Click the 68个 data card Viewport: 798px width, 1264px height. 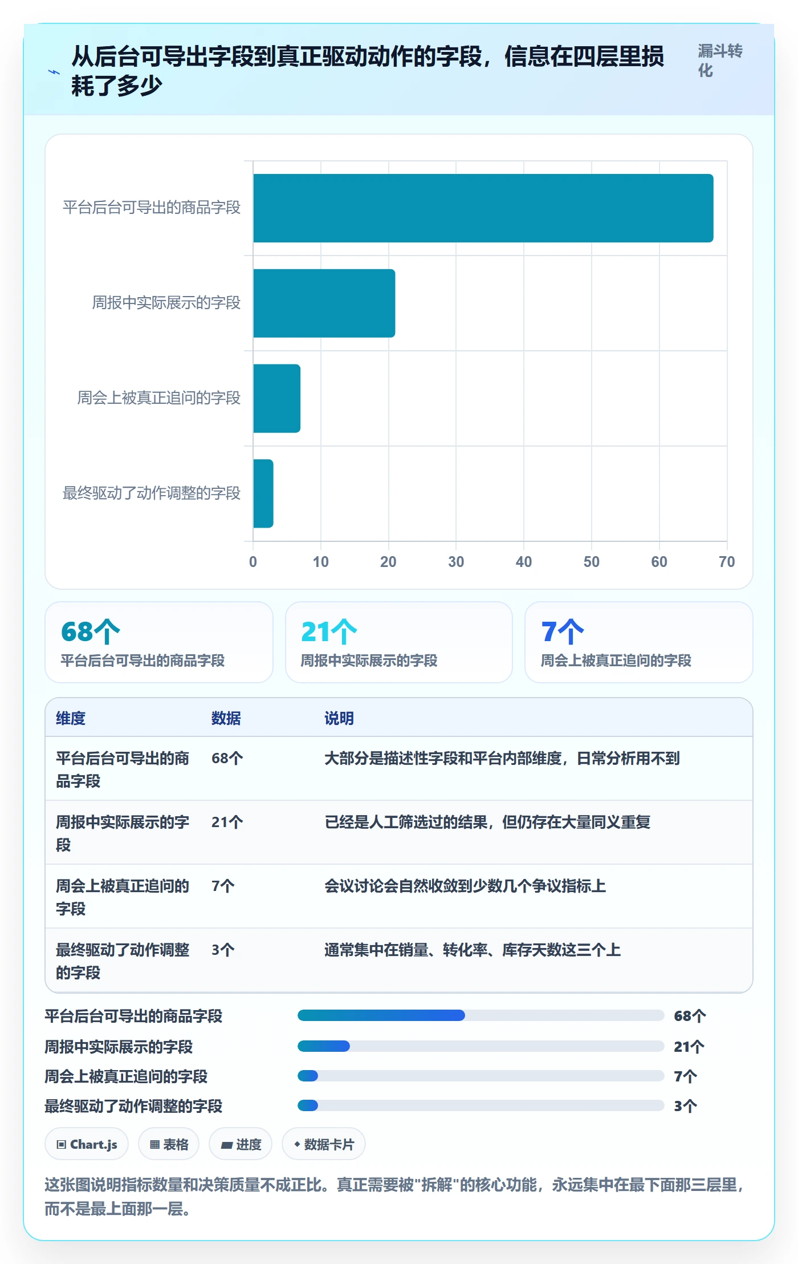point(159,642)
